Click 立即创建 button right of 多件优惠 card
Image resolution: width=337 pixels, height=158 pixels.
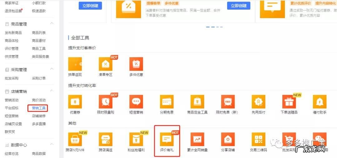[x=239, y=6]
